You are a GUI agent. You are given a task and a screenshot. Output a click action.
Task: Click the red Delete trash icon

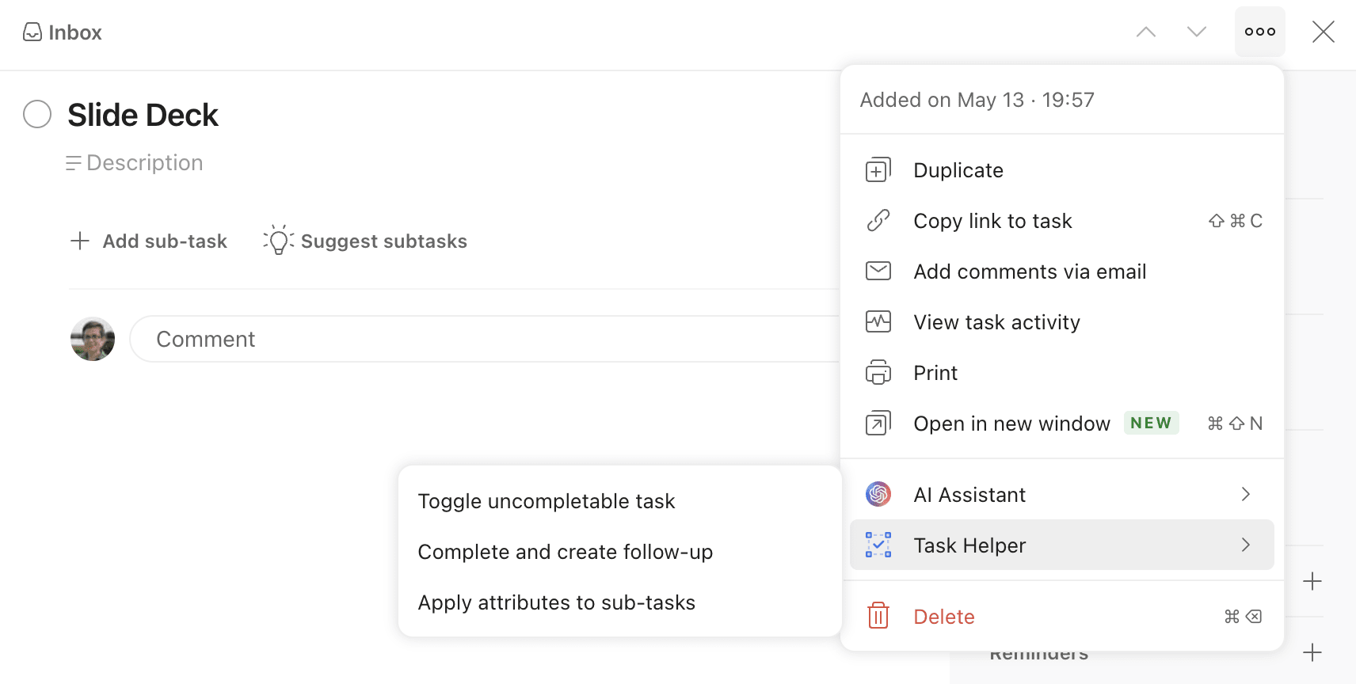pyautogui.click(x=878, y=616)
